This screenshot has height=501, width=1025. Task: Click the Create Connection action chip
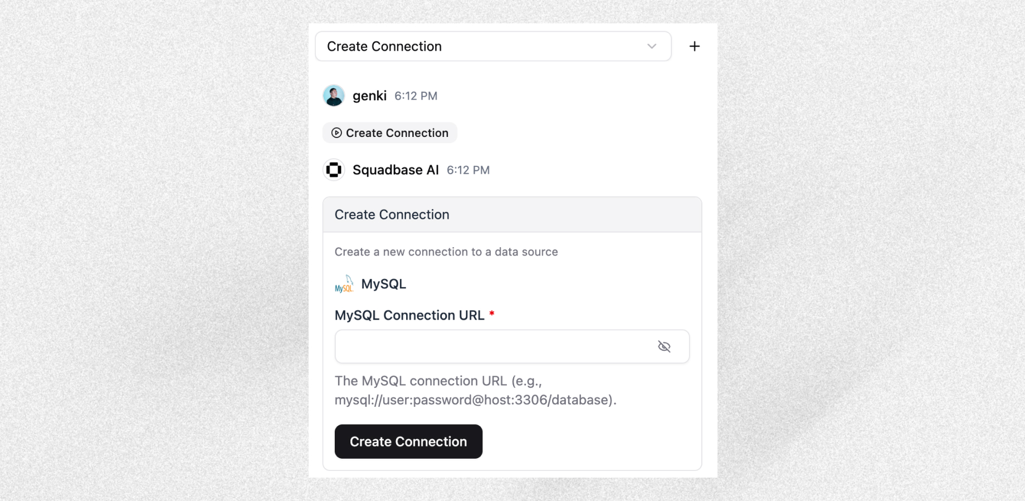coord(390,133)
